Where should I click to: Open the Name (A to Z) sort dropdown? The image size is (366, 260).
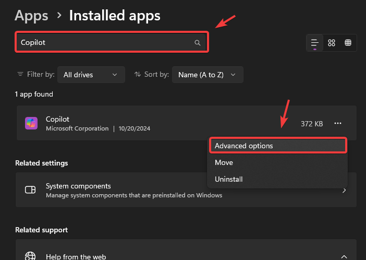coord(207,75)
